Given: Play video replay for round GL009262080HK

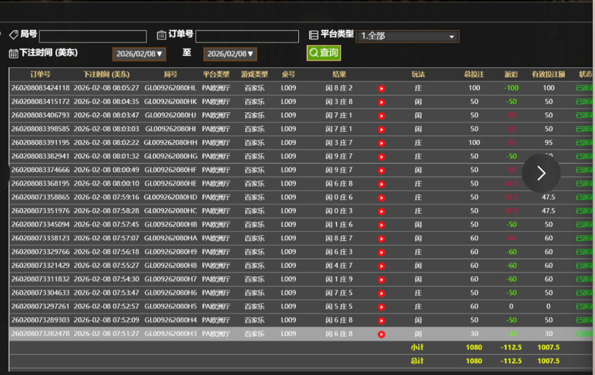Looking at the screenshot, I should pos(381,102).
